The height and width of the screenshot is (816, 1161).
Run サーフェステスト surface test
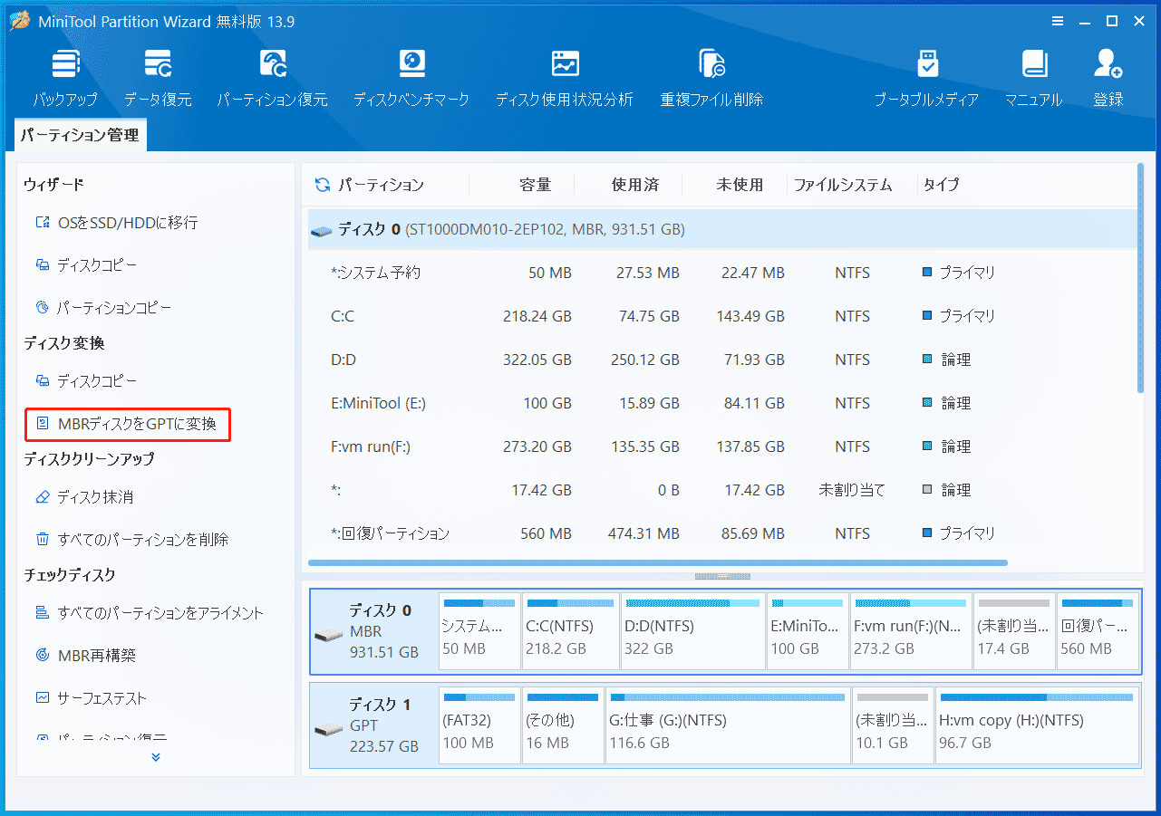91,698
